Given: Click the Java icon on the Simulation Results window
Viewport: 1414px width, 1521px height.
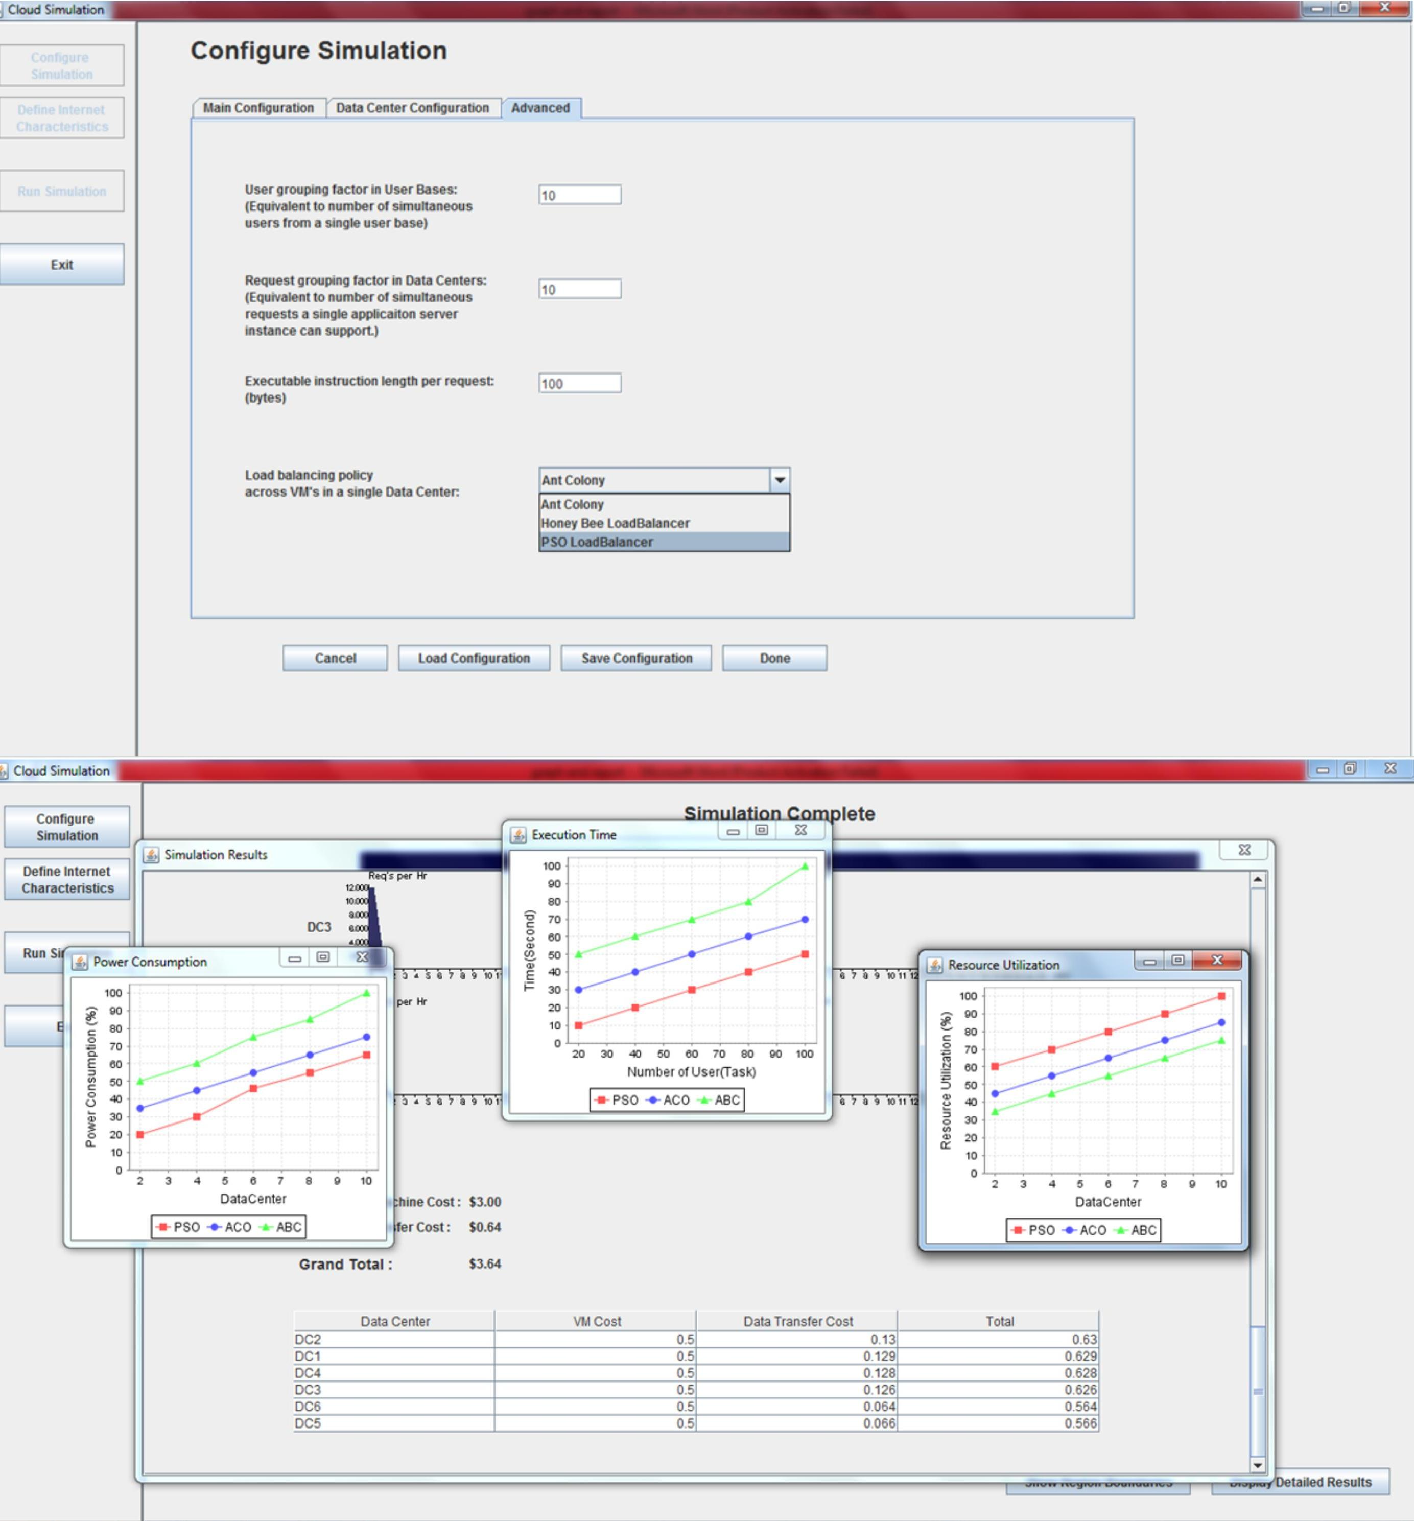Looking at the screenshot, I should 152,855.
